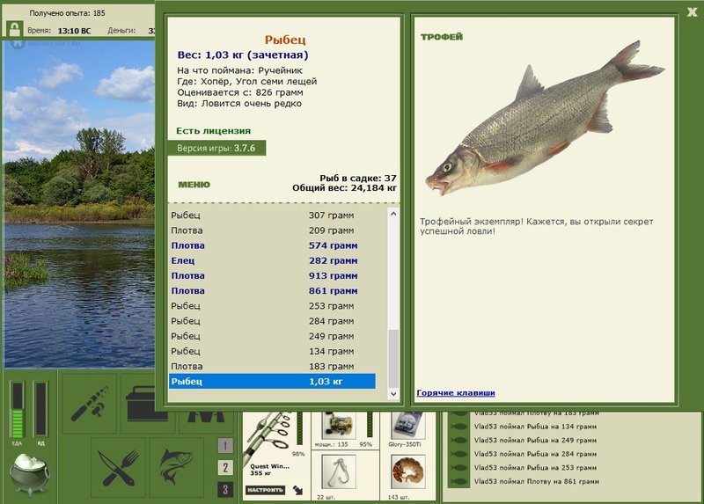Click the Деньги label
The image size is (704, 504).
121,31
